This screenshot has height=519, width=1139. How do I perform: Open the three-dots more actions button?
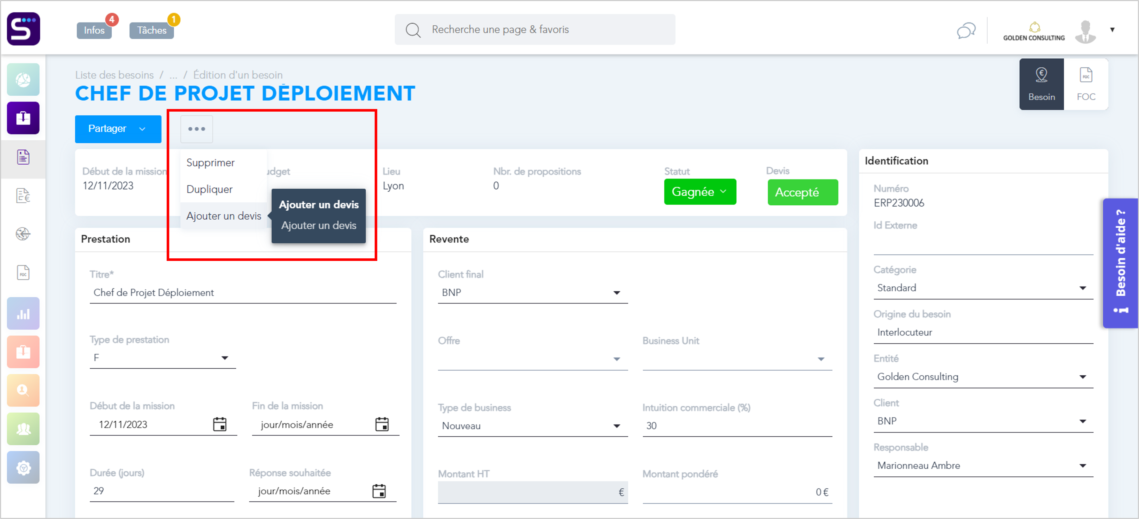tap(197, 129)
